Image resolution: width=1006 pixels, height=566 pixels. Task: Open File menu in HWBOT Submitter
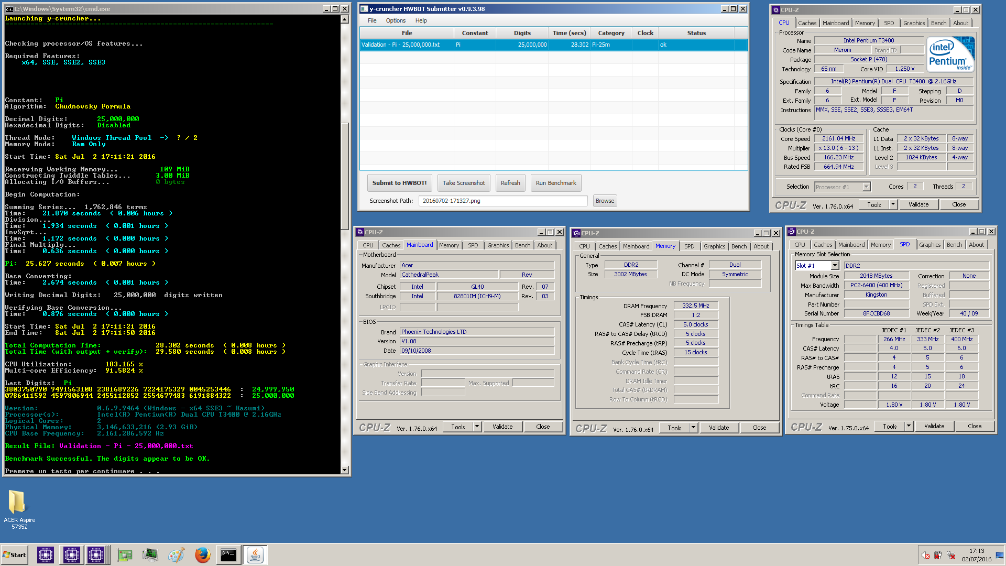point(372,20)
